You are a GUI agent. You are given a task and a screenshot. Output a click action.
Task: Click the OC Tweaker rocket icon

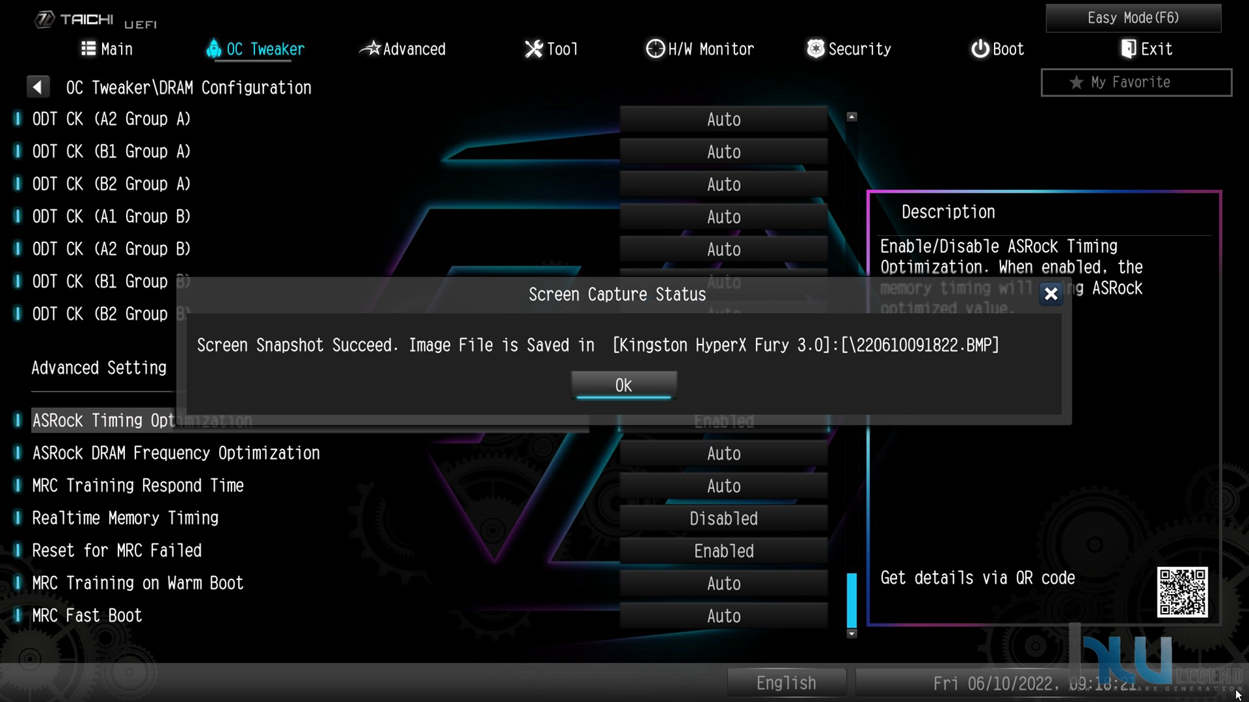coord(213,49)
